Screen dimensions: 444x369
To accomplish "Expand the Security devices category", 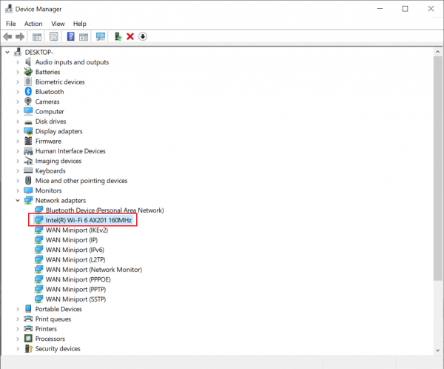I will click(18, 348).
